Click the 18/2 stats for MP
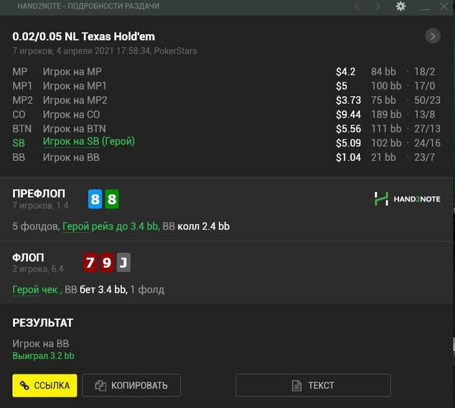 [x=424, y=71]
